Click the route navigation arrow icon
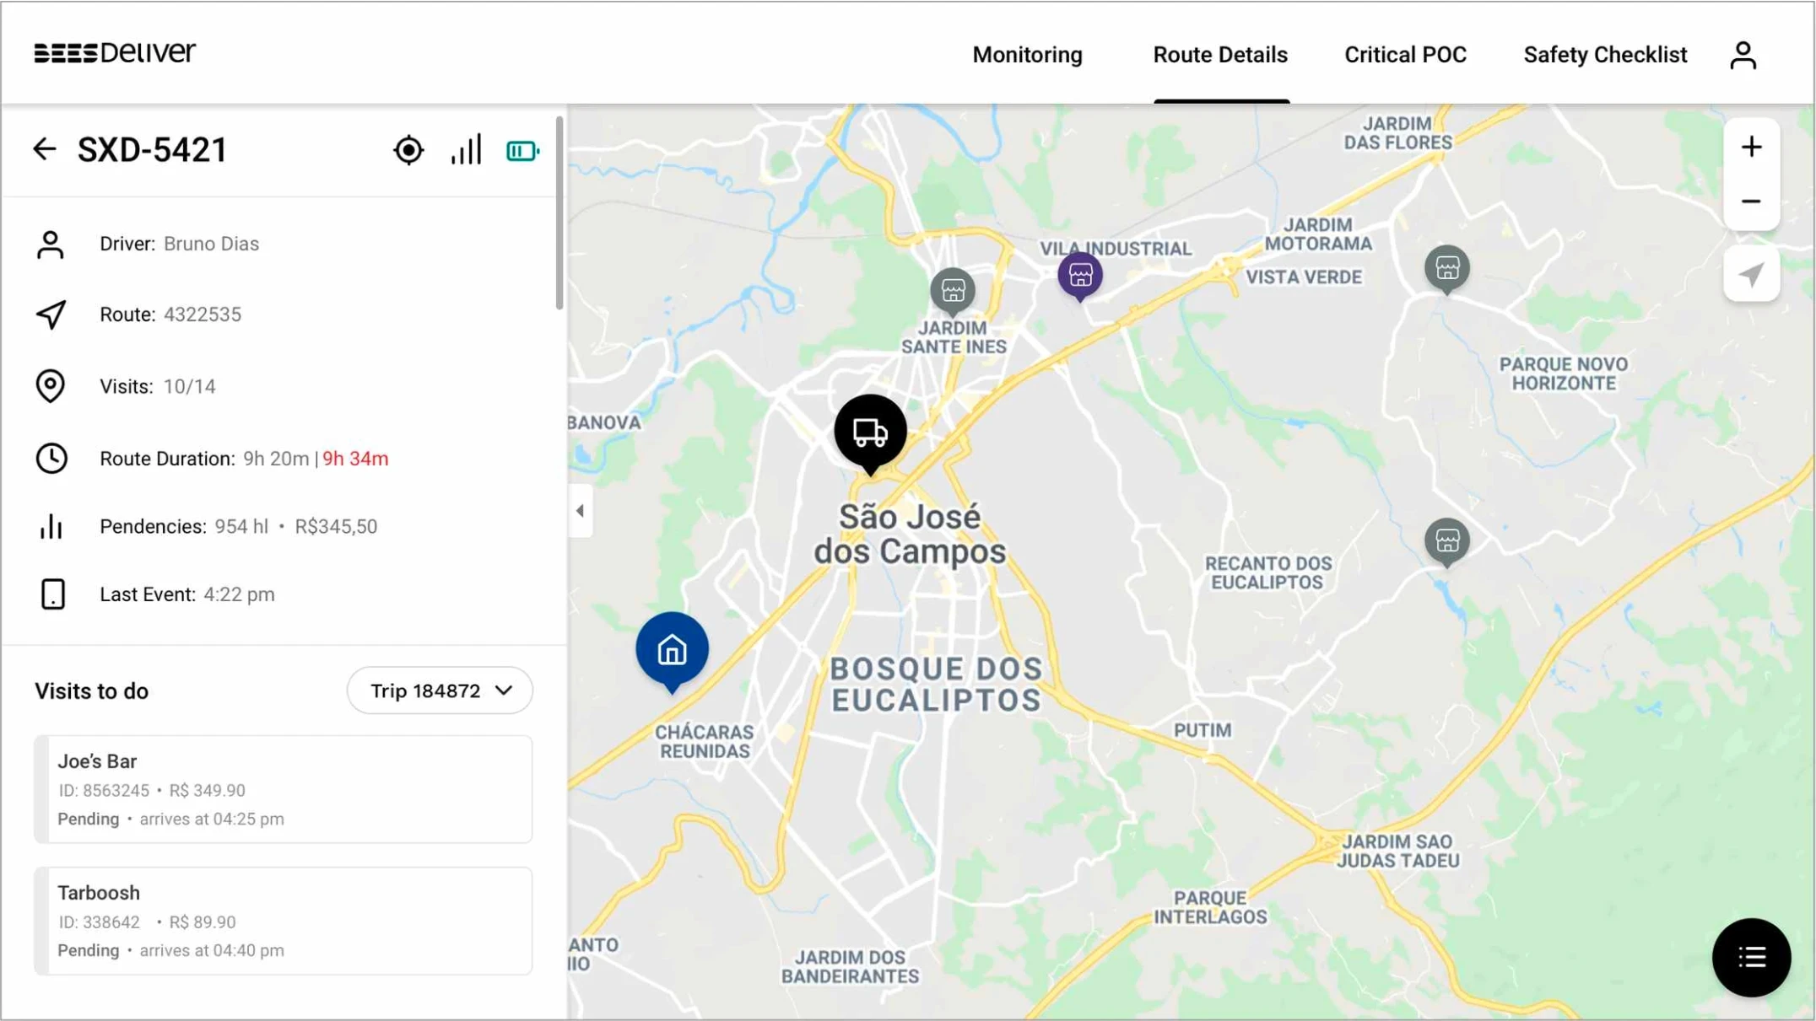Image resolution: width=1816 pixels, height=1021 pixels. [x=51, y=314]
